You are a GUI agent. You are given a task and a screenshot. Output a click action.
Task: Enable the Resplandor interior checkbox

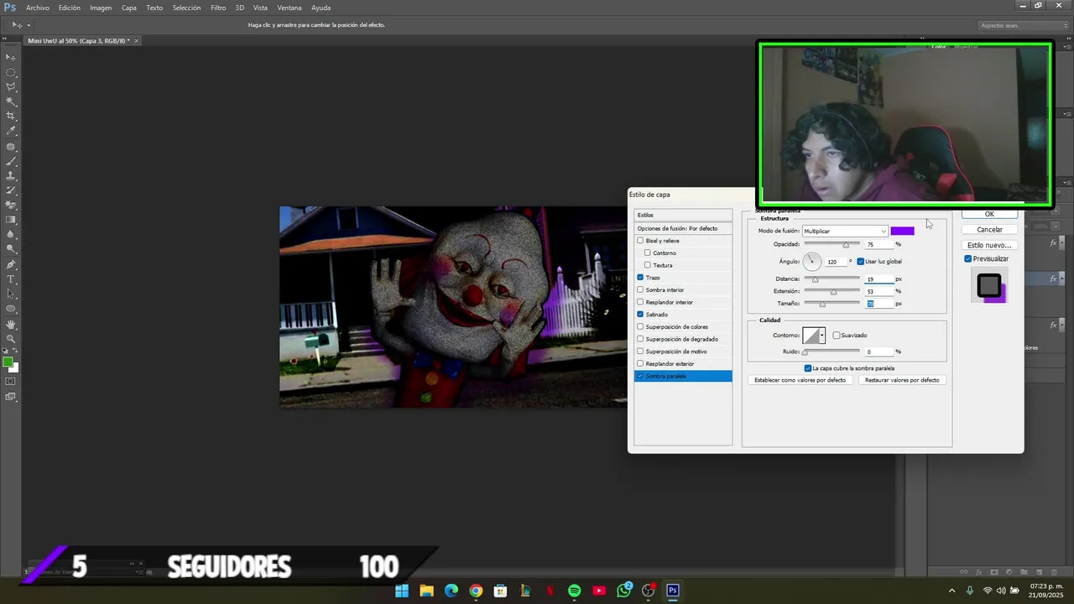(x=640, y=302)
